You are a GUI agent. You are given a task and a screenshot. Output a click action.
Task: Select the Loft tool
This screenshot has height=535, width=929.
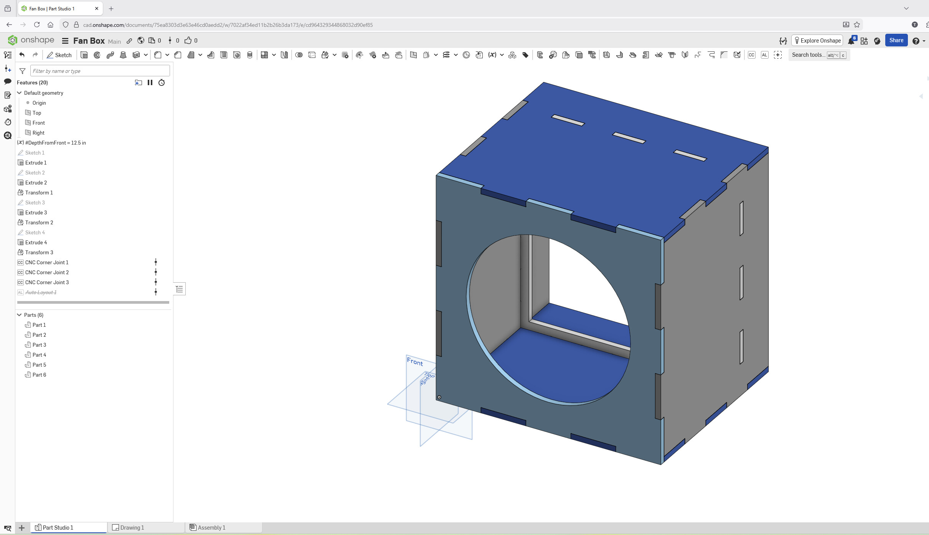coord(123,55)
